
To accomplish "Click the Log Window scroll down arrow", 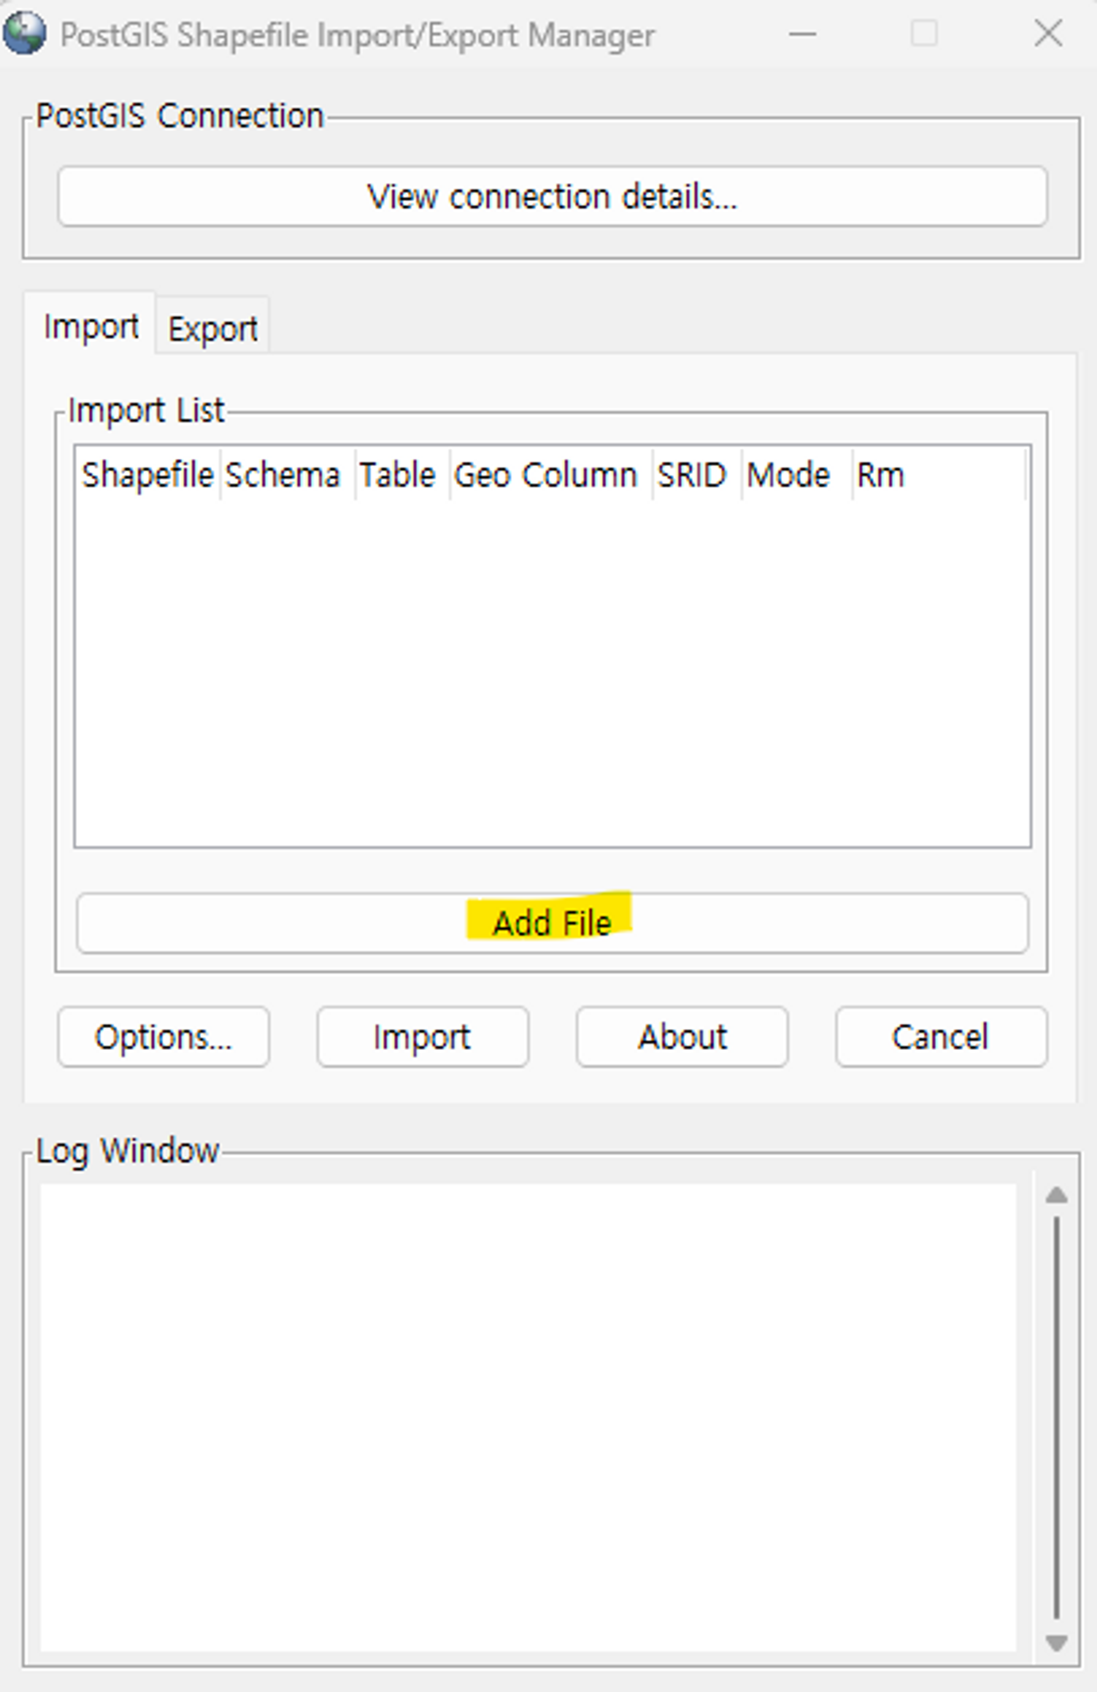I will pyautogui.click(x=1056, y=1642).
